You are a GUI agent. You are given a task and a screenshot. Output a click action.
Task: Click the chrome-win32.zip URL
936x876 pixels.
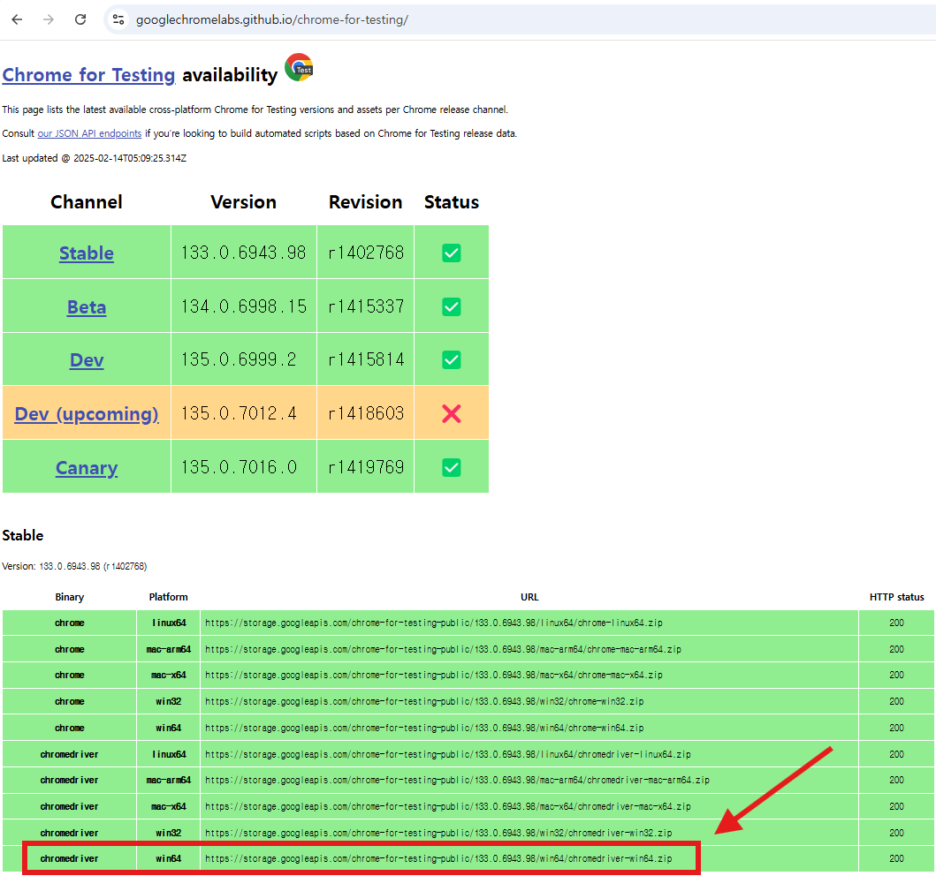(424, 701)
